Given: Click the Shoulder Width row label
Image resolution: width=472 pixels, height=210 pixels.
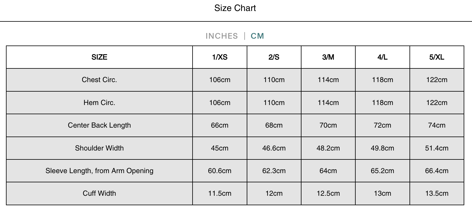Looking at the screenshot, I should (x=99, y=148).
